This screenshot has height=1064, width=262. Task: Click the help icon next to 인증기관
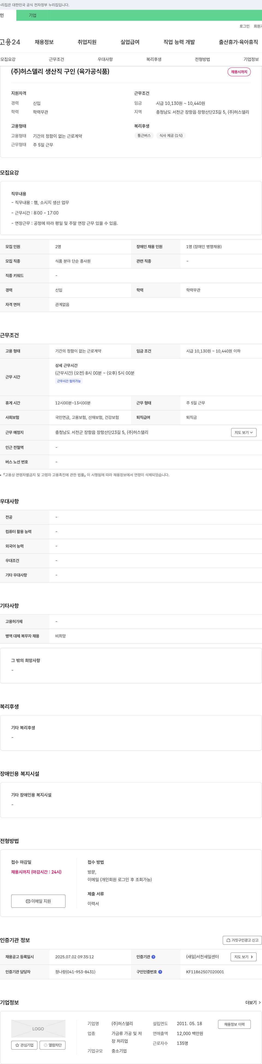tap(153, 957)
